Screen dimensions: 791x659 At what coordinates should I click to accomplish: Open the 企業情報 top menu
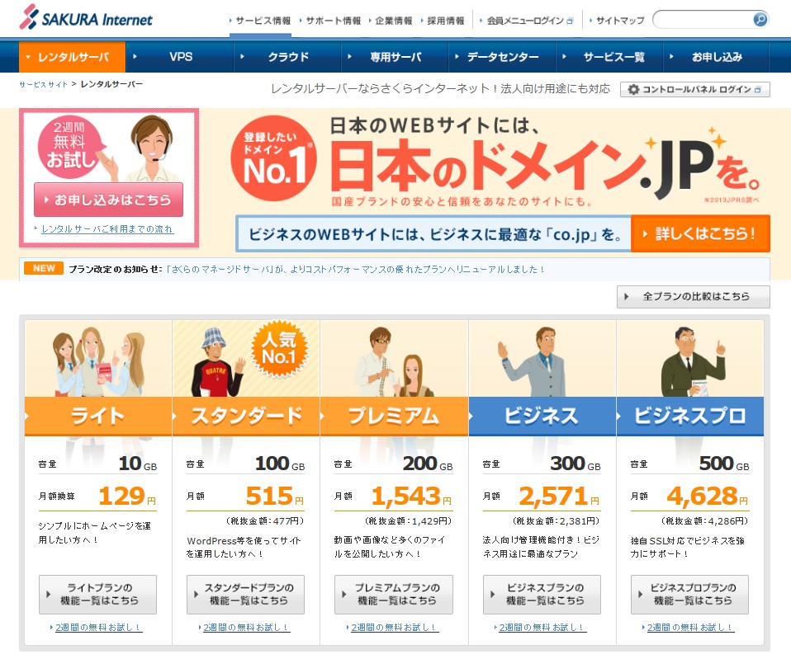(391, 21)
